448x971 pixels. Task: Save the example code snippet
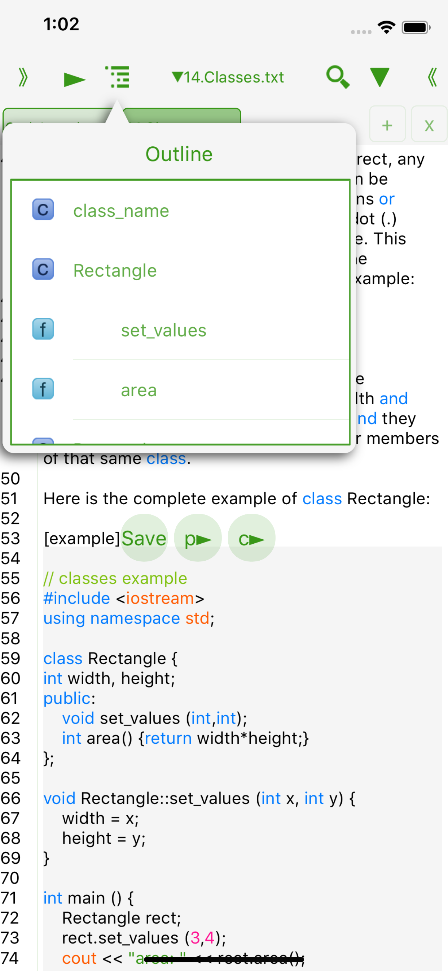pyautogui.click(x=144, y=538)
